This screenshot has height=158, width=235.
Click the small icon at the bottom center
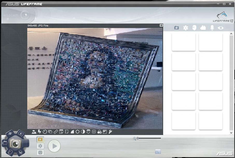158,152
